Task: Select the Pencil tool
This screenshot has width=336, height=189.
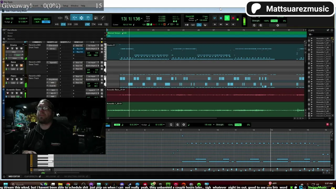Action: [x=103, y=18]
